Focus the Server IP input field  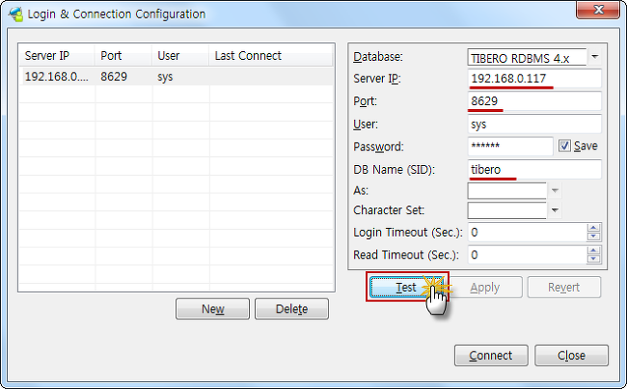534,78
